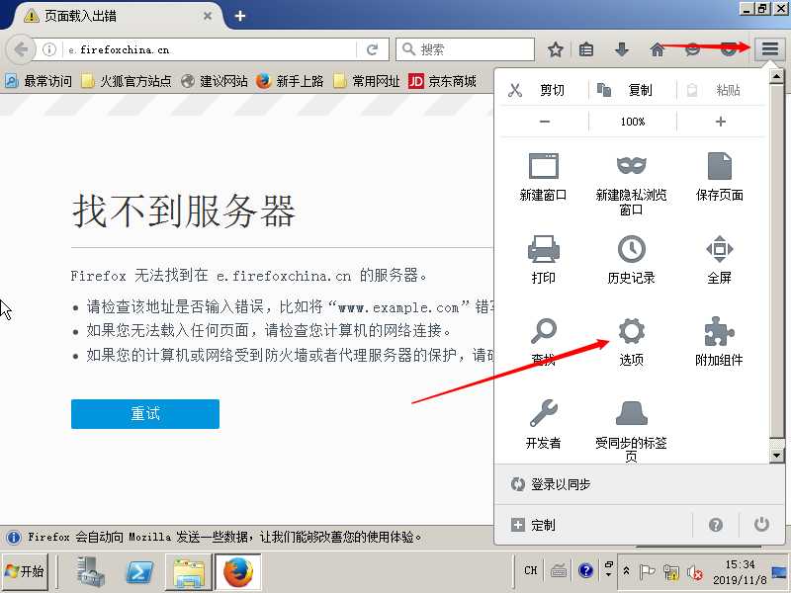Image resolution: width=791 pixels, height=593 pixels.
Task: Click the Print (打印) icon
Action: (x=543, y=249)
